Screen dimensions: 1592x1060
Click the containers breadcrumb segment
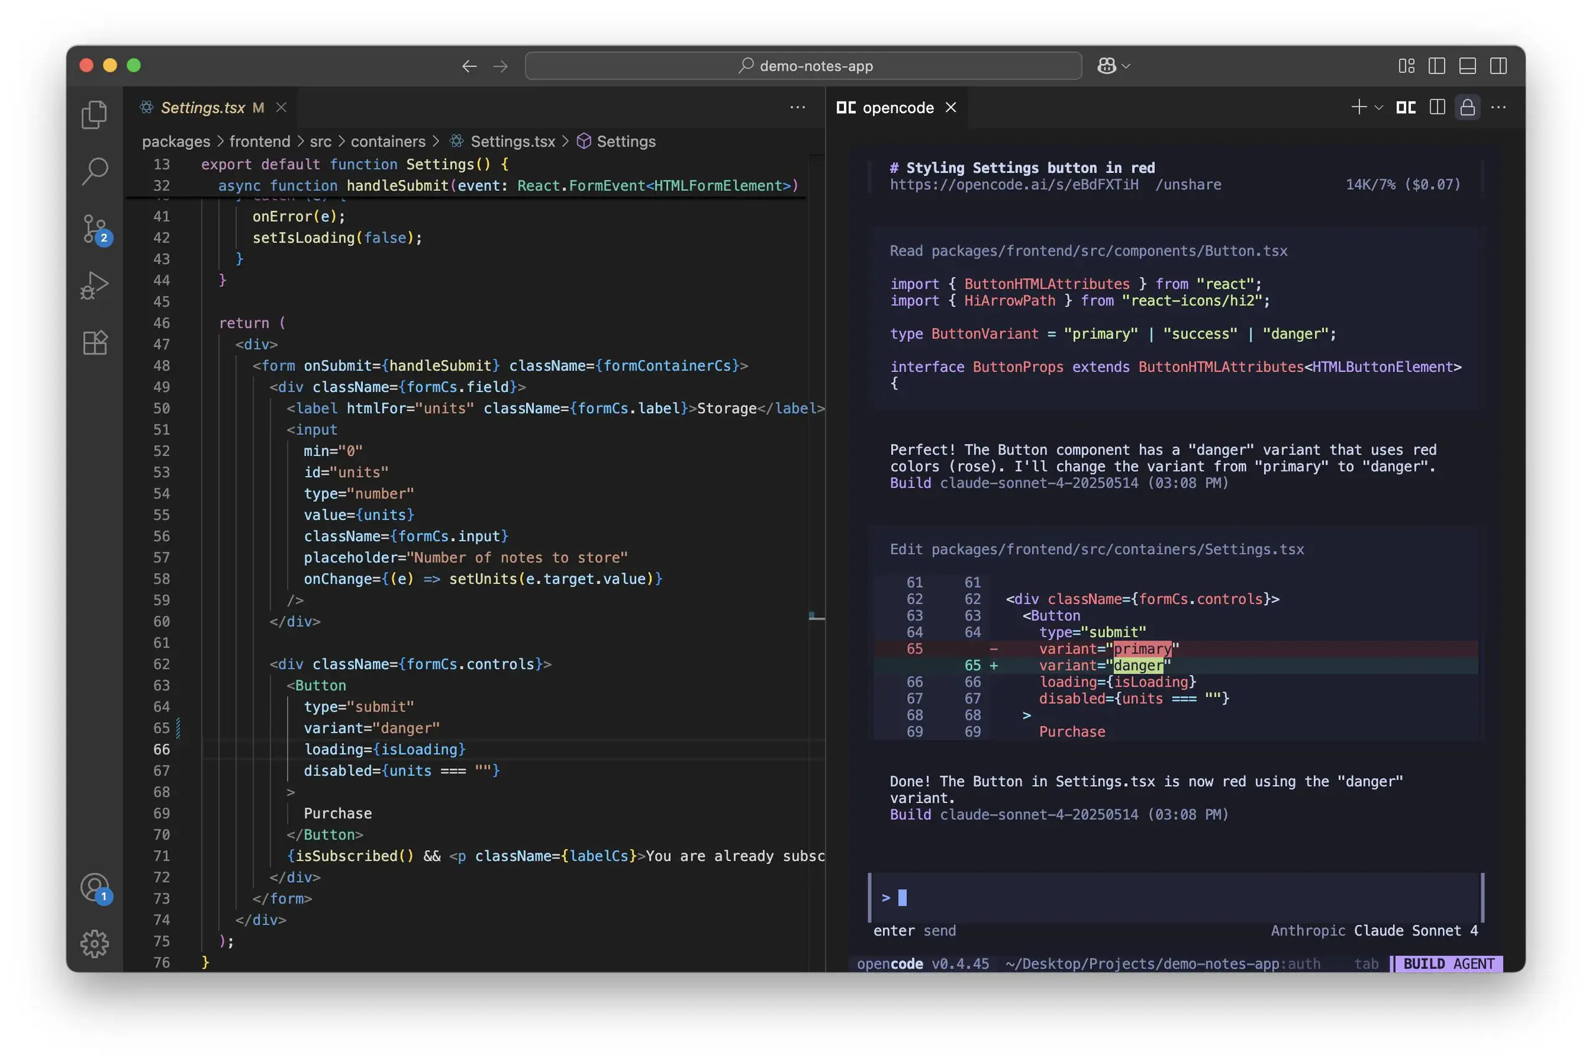click(x=388, y=141)
